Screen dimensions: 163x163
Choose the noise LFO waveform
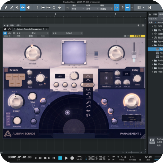point(88,111)
